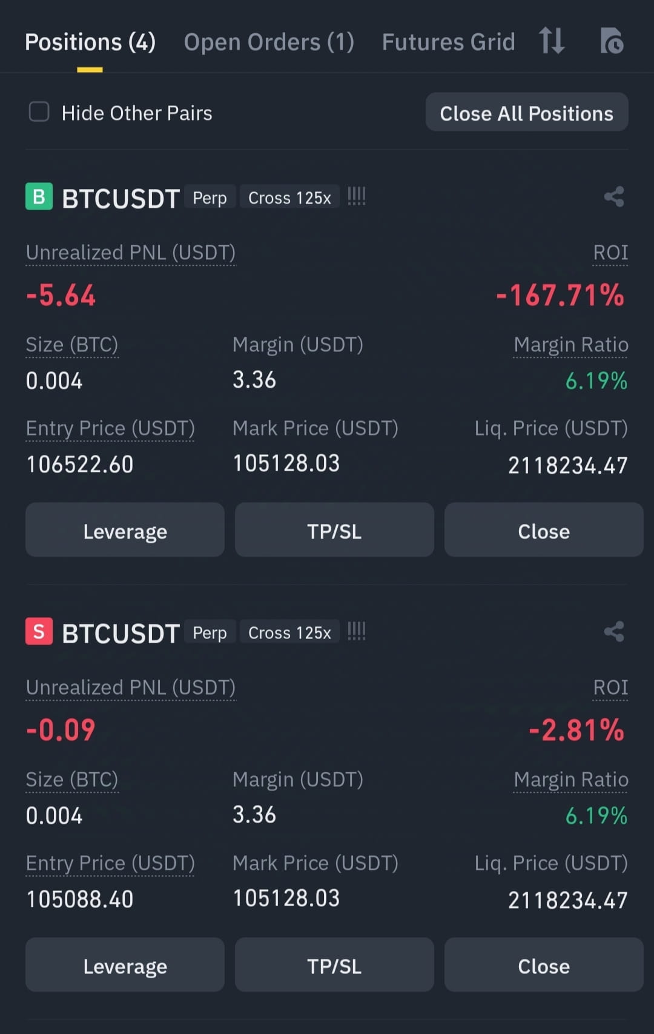
Task: Open the order history clock icon
Action: [612, 41]
